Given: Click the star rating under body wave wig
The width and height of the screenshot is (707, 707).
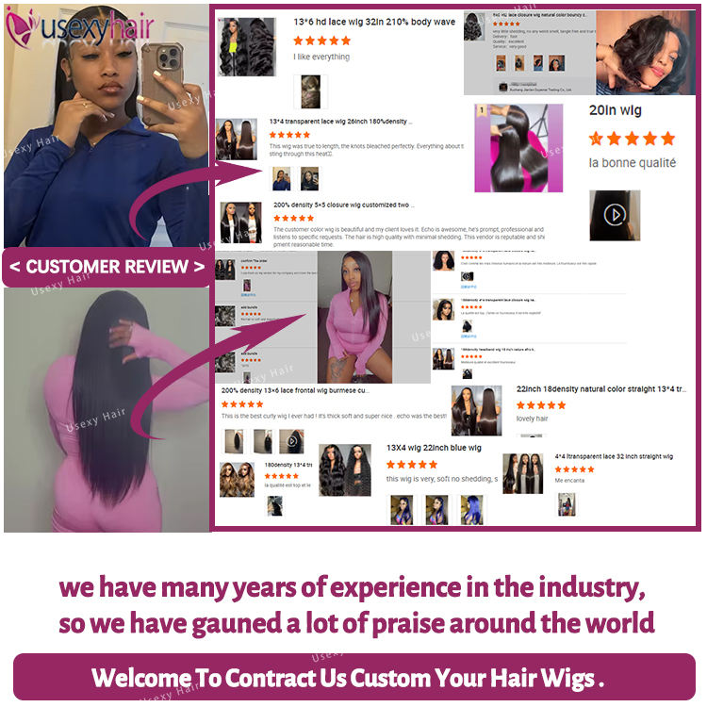Looking at the screenshot, I should click(321, 41).
